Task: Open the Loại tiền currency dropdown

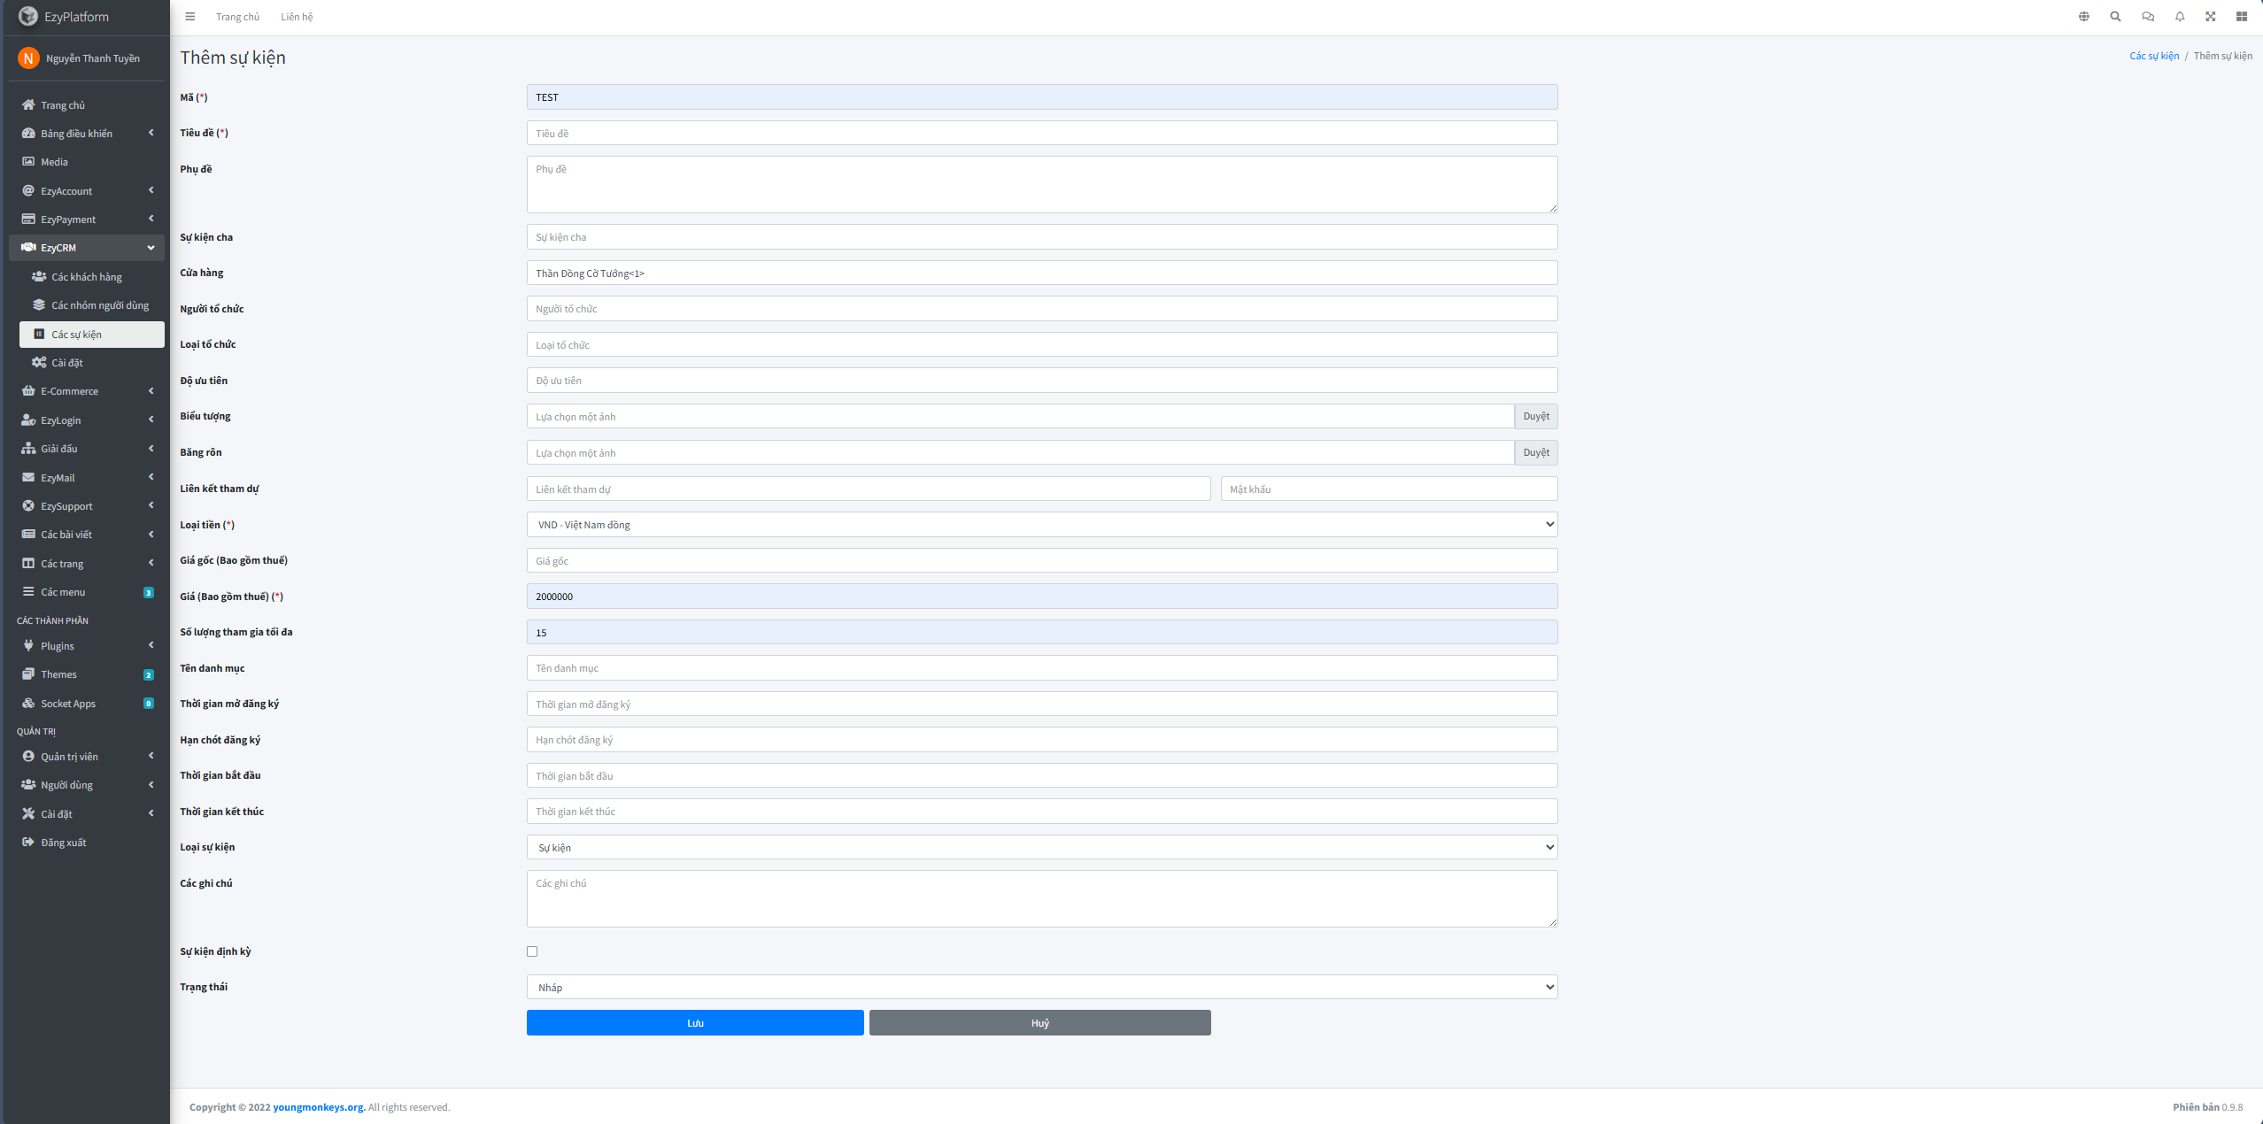Action: pos(1041,525)
